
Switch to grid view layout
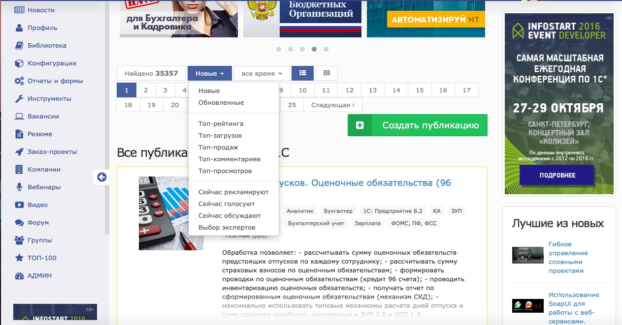pyautogui.click(x=327, y=73)
